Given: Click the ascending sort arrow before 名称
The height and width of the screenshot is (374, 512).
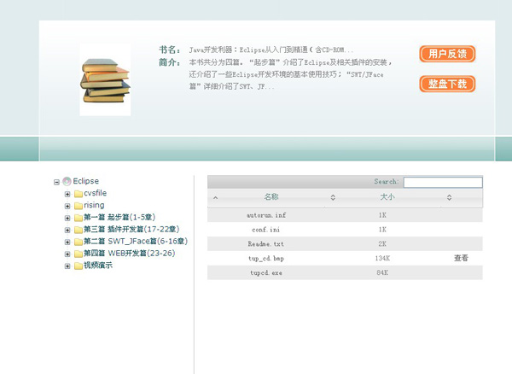Looking at the screenshot, I should (x=215, y=198).
